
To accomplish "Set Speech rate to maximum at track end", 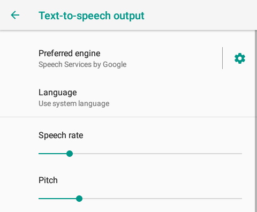I will pos(241,154).
